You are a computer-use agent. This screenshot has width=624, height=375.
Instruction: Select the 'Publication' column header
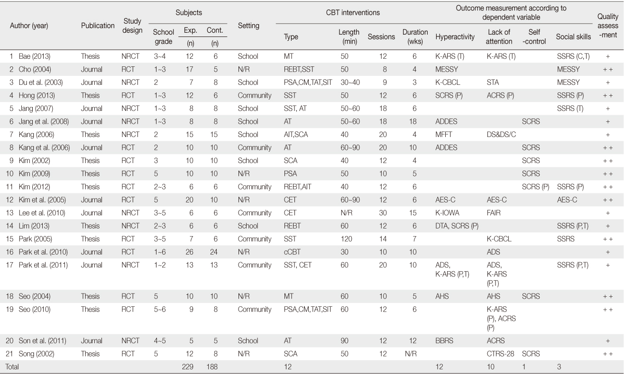point(98,26)
